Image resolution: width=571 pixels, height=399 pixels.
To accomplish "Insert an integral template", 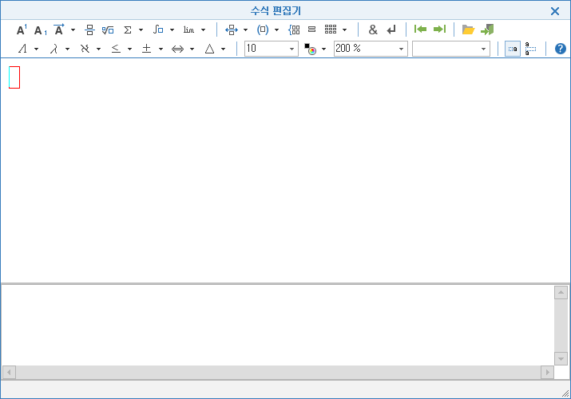I will [x=158, y=30].
